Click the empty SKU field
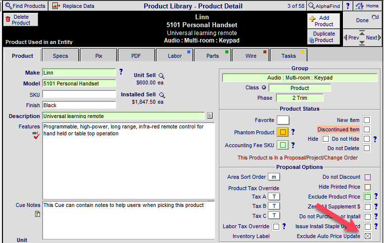 (79, 94)
